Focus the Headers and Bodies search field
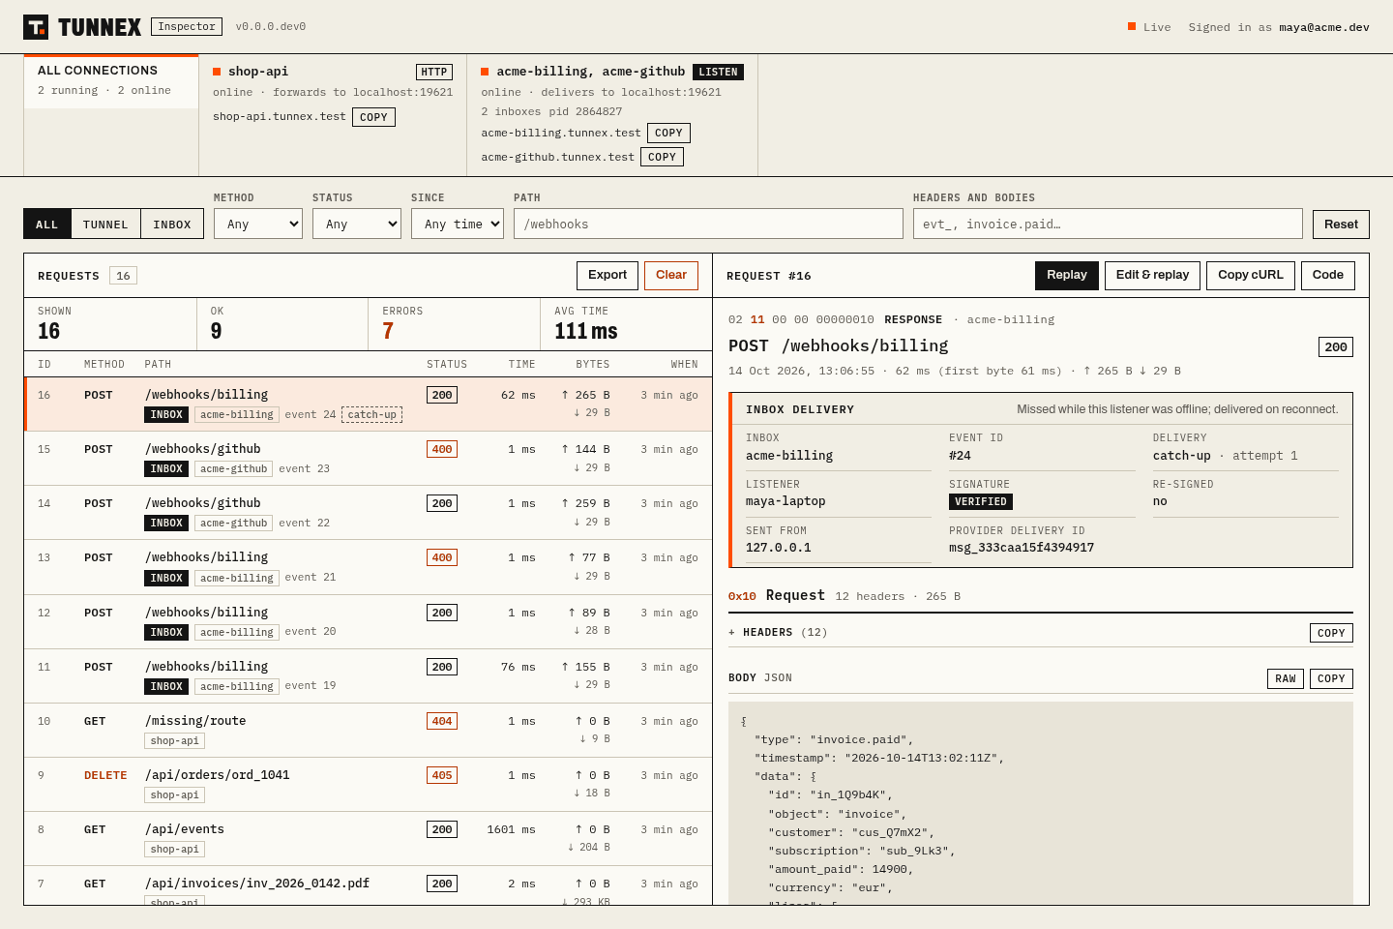Screen dimensions: 1393x929 (x=1108, y=224)
